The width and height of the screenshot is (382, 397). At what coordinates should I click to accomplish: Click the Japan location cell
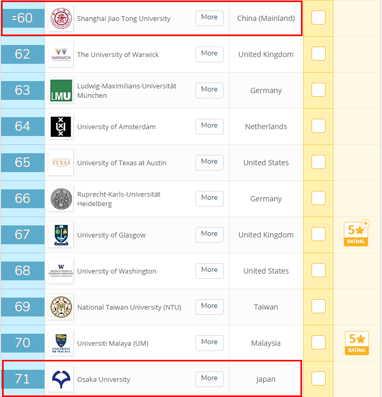[266, 380]
